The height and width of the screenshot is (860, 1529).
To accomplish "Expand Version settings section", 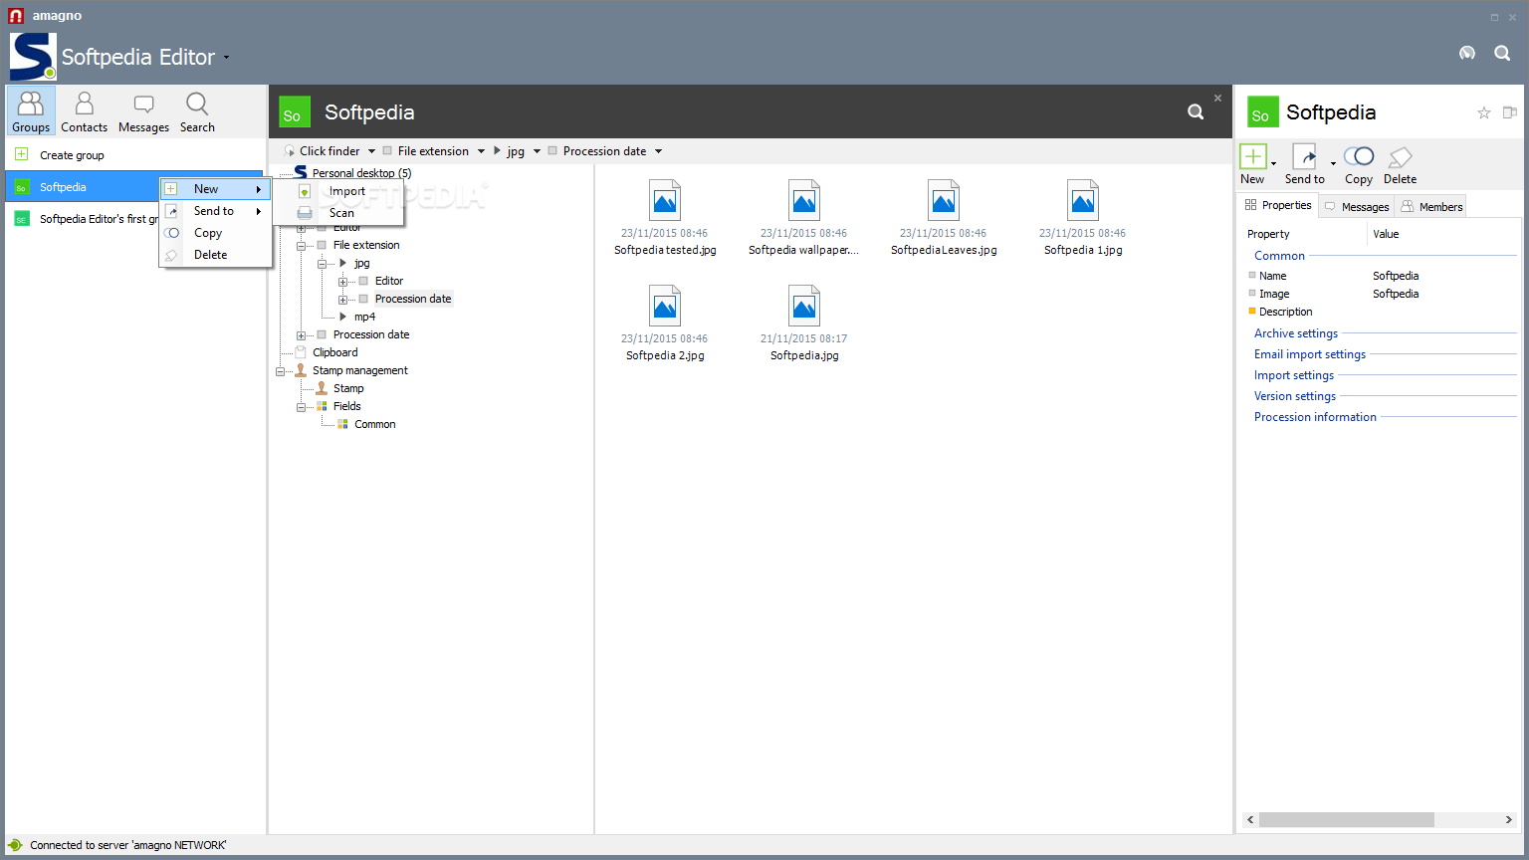I will coord(1295,396).
